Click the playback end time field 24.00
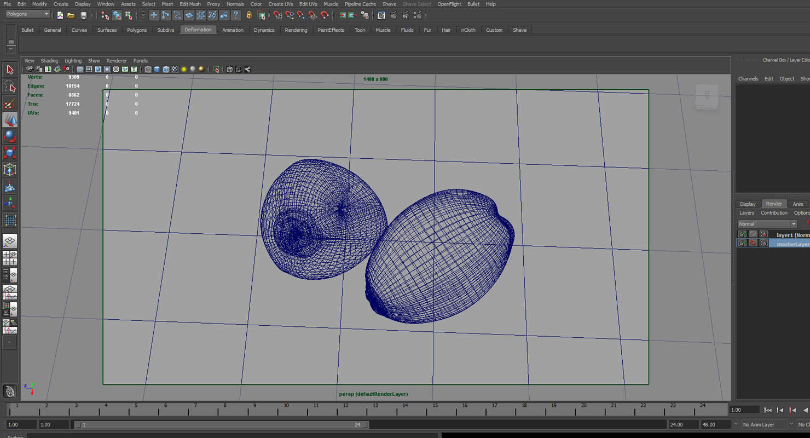810x438 pixels. [683, 424]
